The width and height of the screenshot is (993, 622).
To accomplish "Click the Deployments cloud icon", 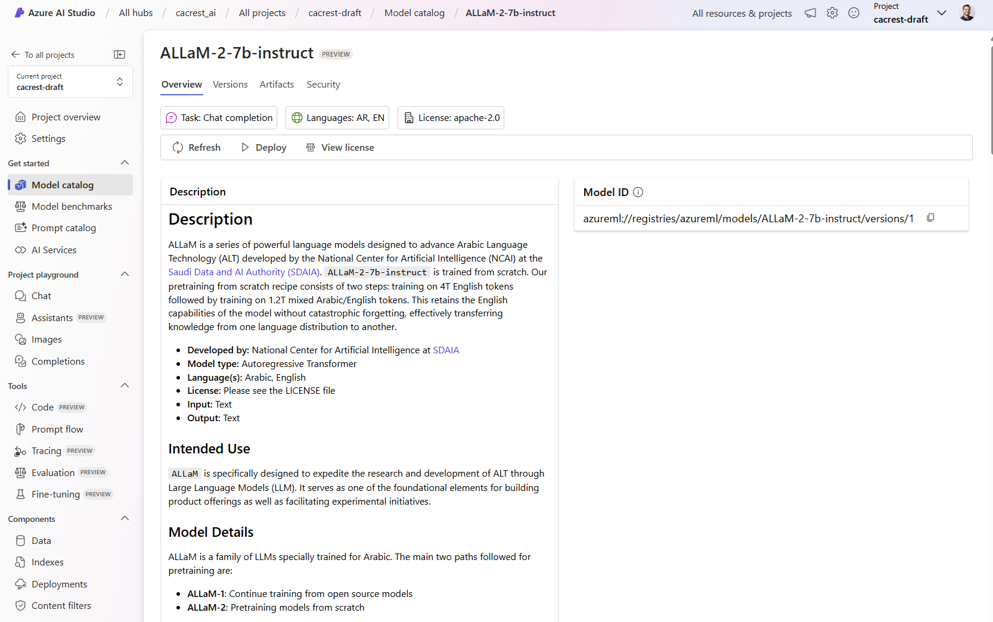I will coord(20,584).
